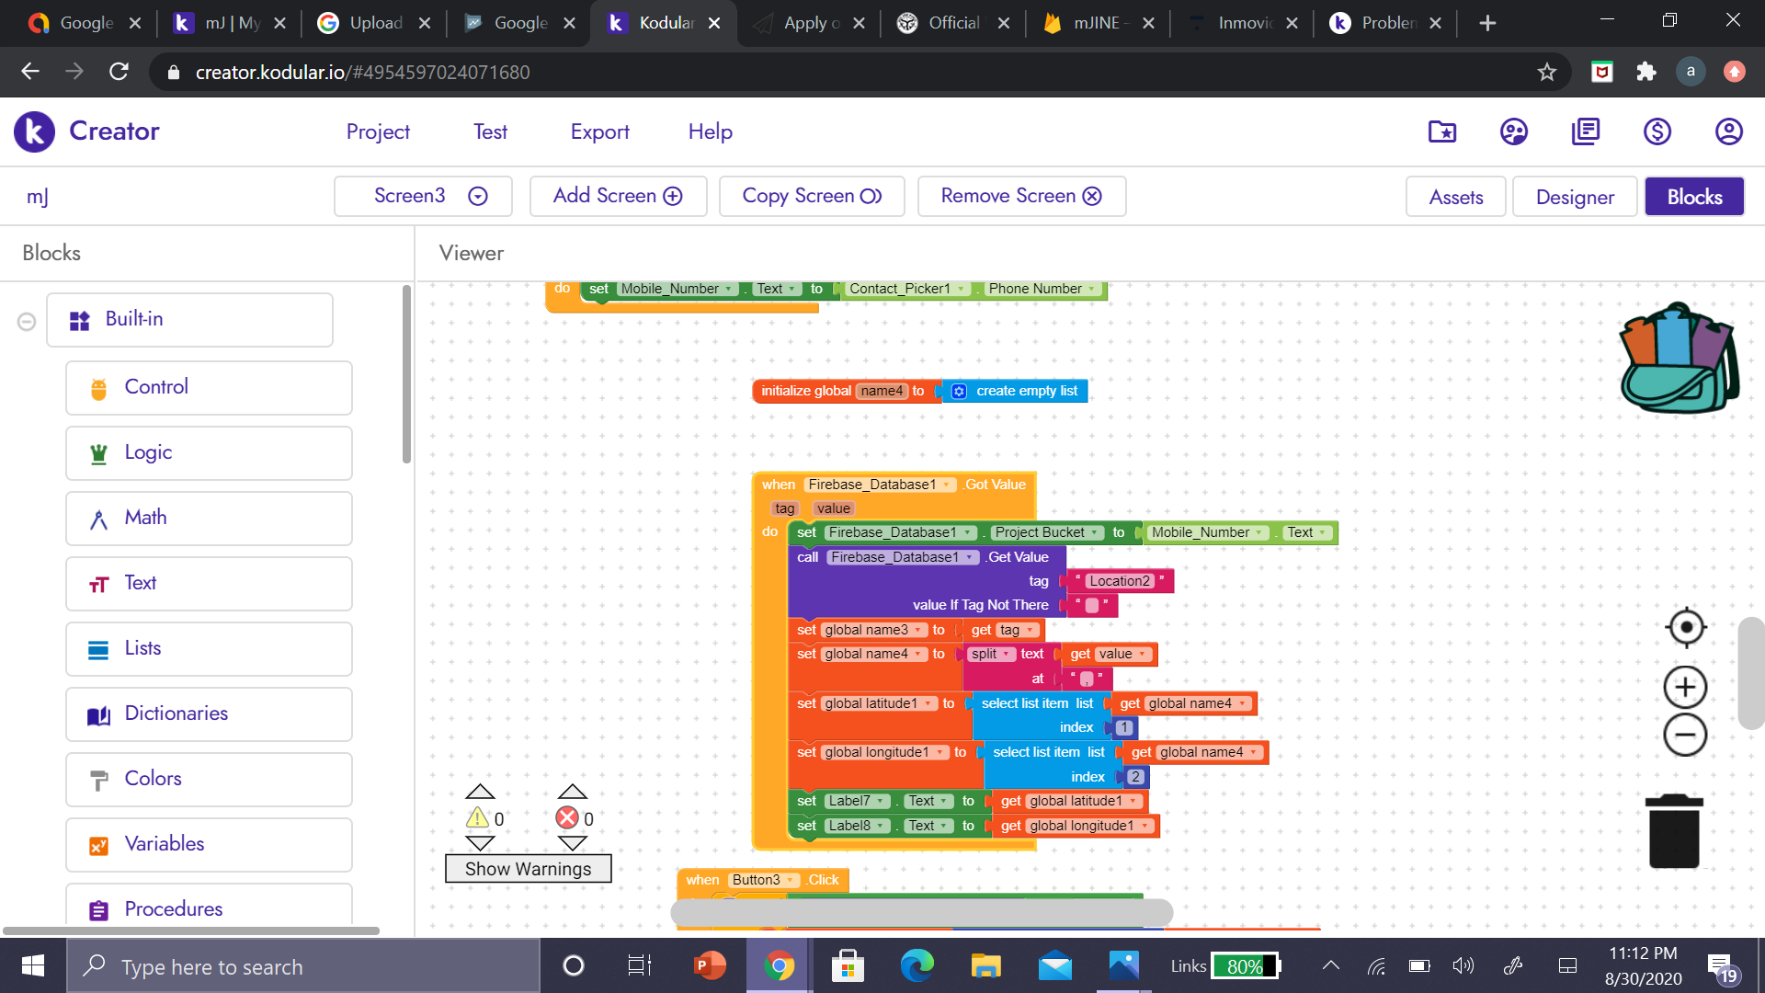Jump to the next warning block
This screenshot has height=993, width=1765.
pos(480,843)
